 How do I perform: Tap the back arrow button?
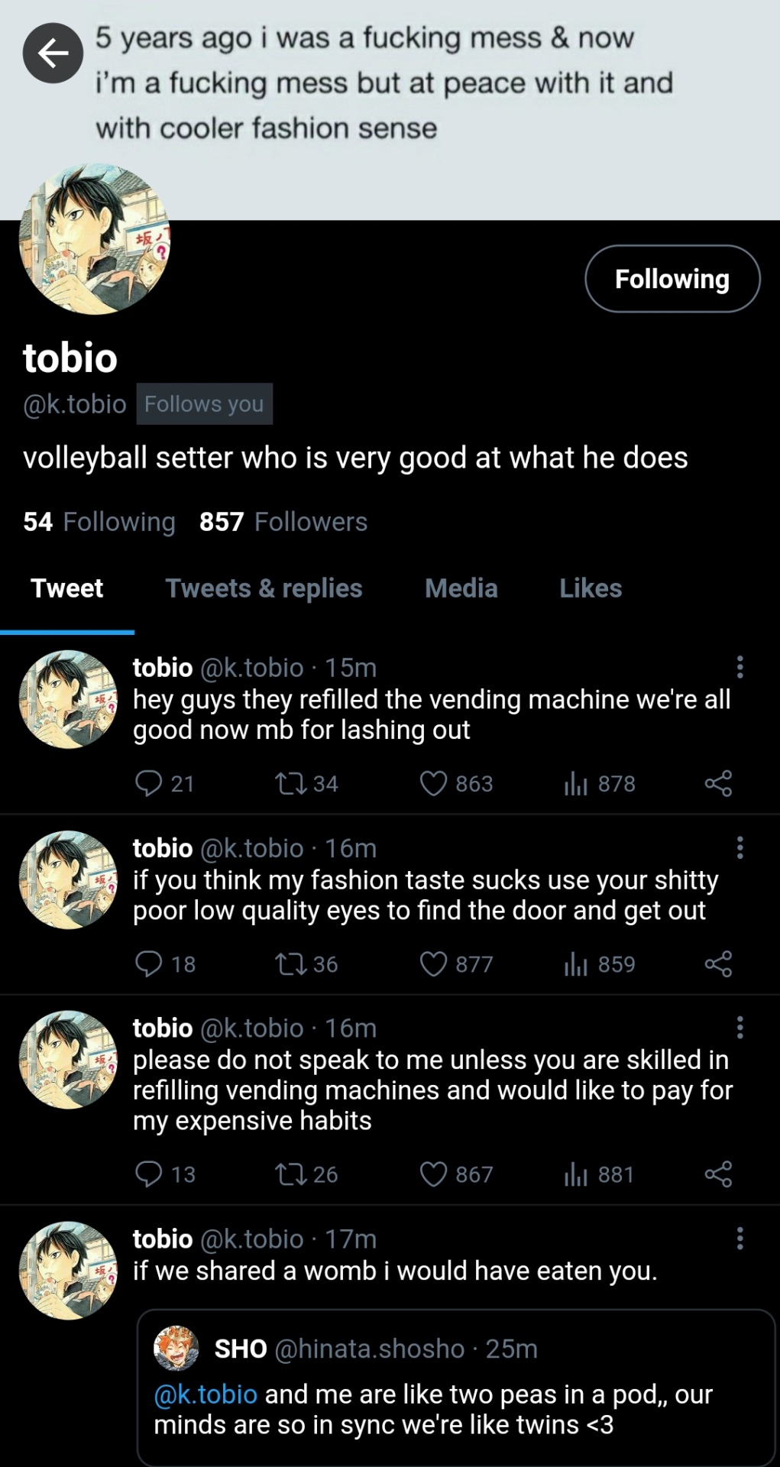tap(53, 53)
